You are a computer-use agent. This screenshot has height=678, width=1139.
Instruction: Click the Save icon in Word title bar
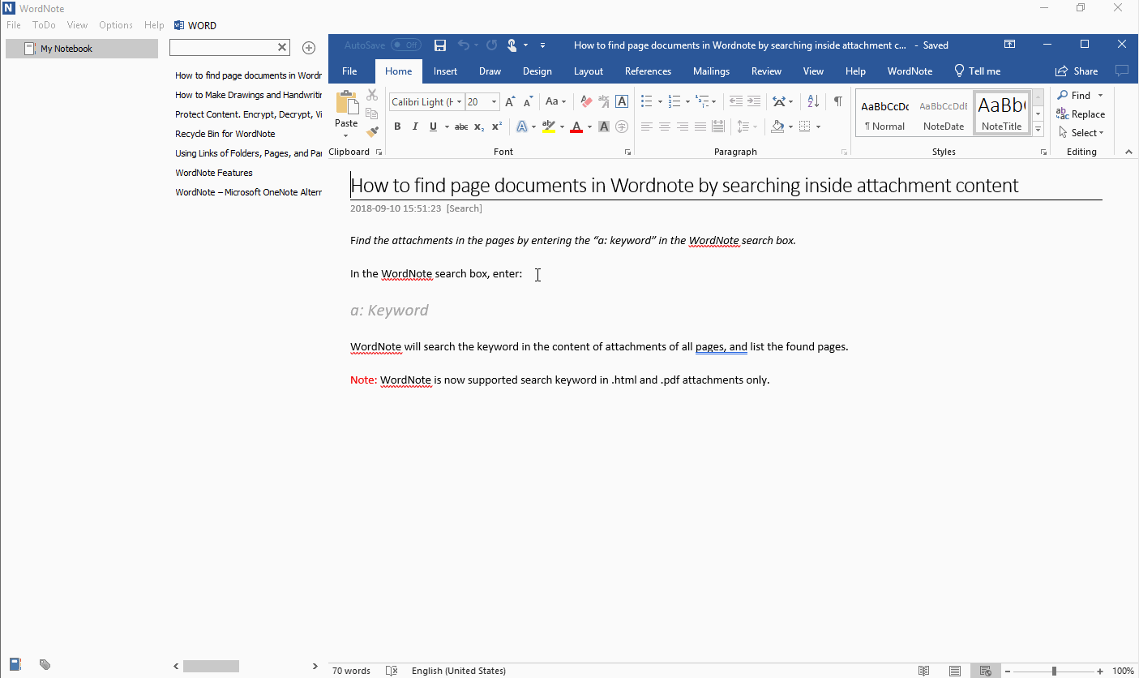[440, 45]
